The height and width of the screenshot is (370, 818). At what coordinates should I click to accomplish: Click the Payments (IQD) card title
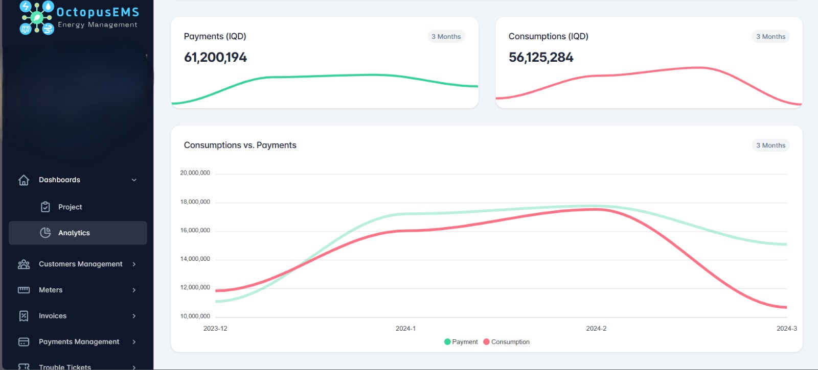215,36
